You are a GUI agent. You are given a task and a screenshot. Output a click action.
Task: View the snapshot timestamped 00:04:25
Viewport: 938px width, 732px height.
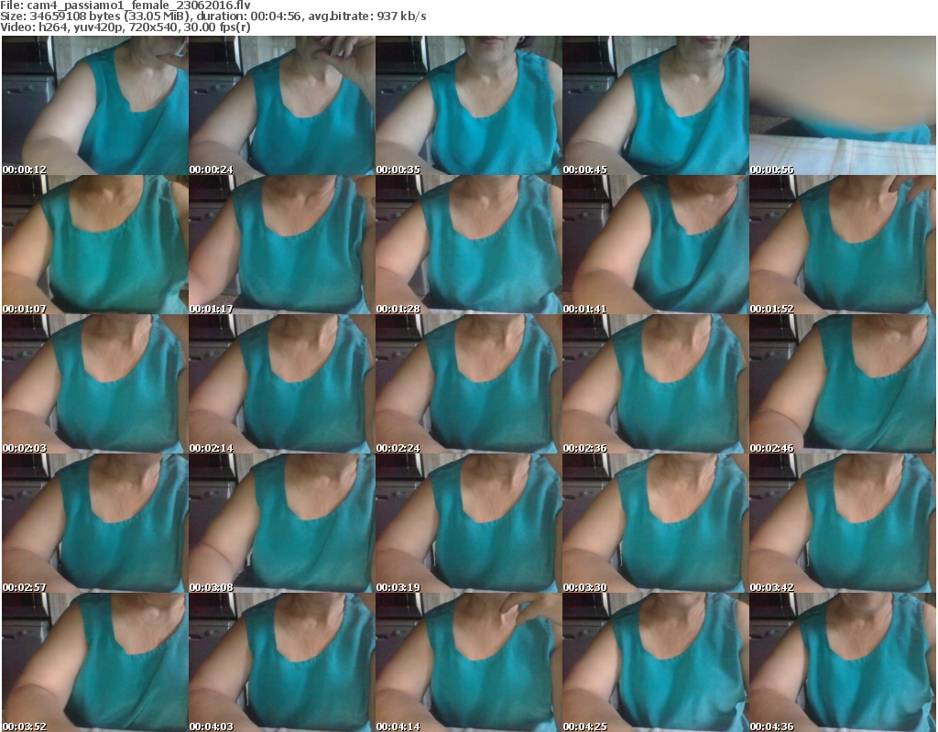tap(656, 662)
